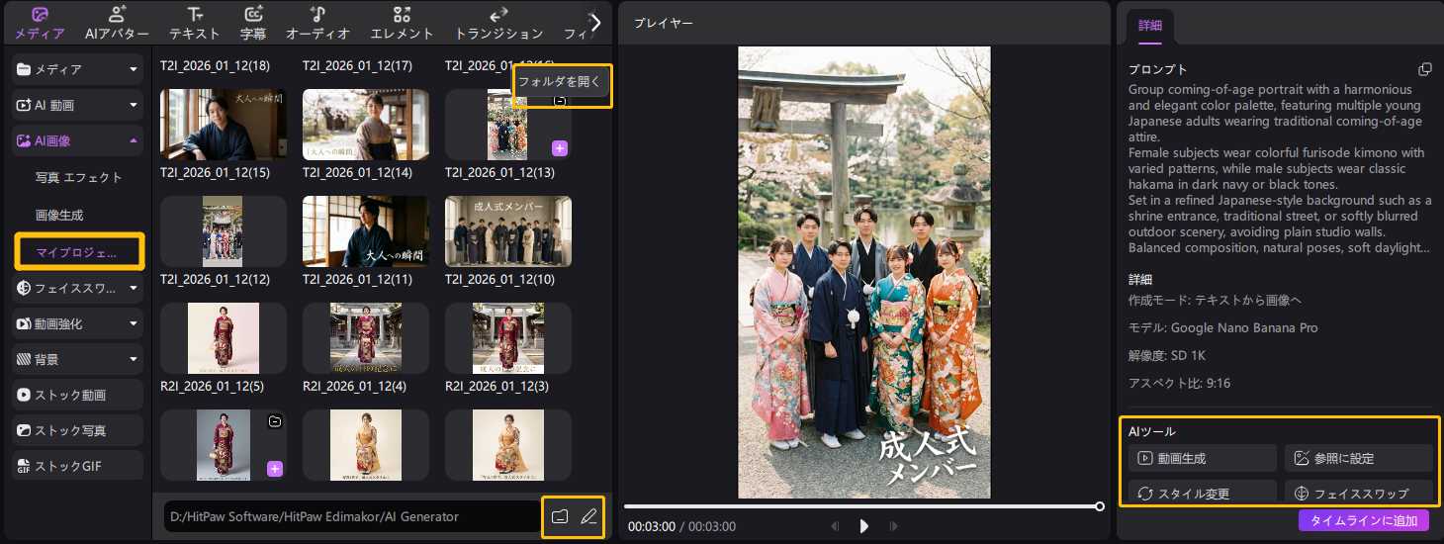
Task: Switch to トランジション tab
Action: pos(498,23)
